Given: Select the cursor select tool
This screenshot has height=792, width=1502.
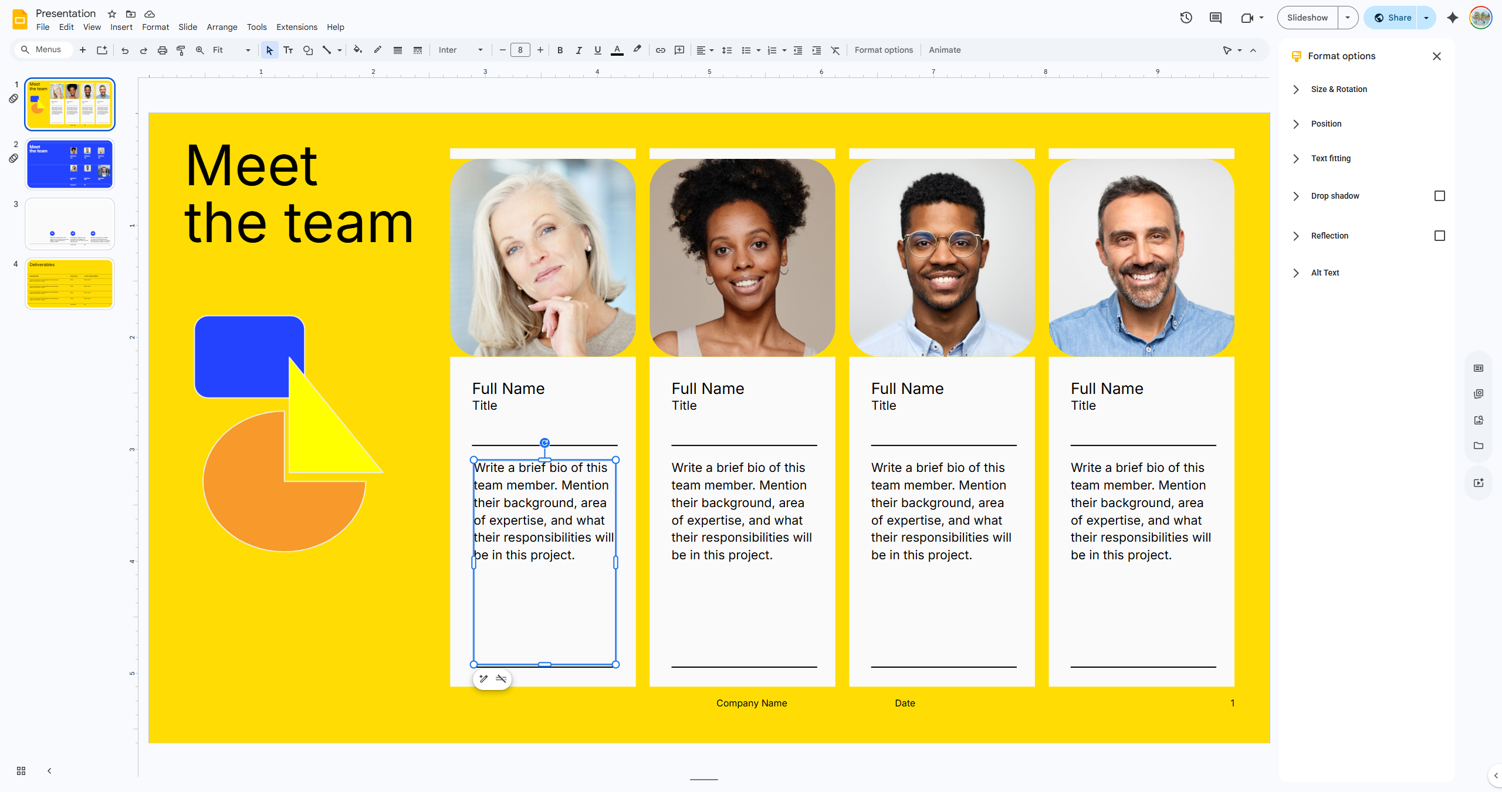Looking at the screenshot, I should (269, 50).
